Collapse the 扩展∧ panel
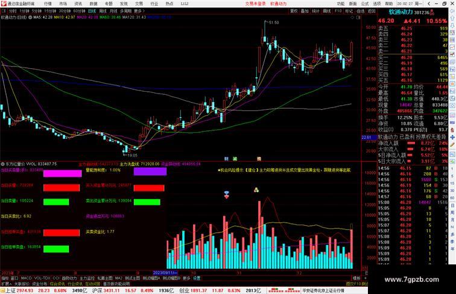The width and height of the screenshot is (456, 294). [x=6, y=284]
